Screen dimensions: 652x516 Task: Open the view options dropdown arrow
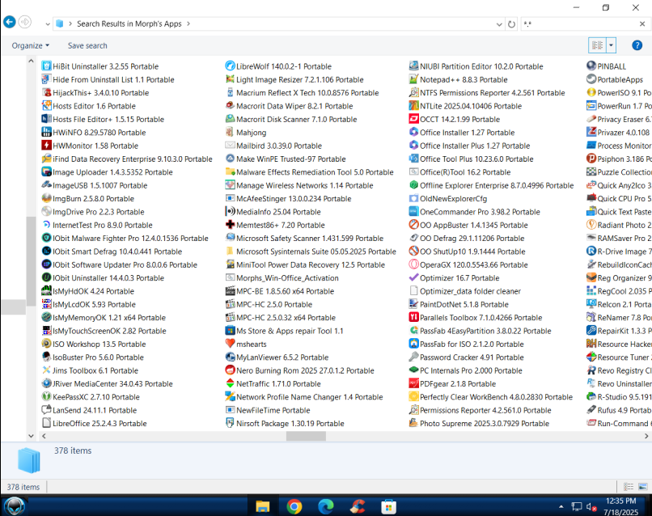click(x=611, y=45)
